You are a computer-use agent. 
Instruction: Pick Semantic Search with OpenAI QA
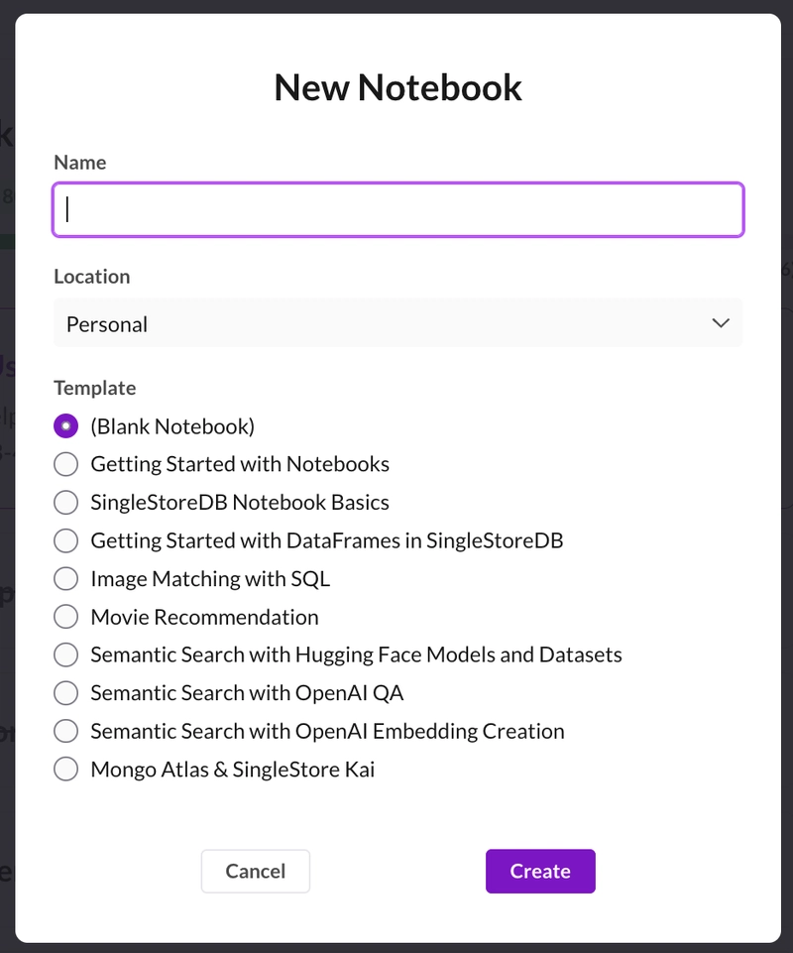tap(65, 693)
